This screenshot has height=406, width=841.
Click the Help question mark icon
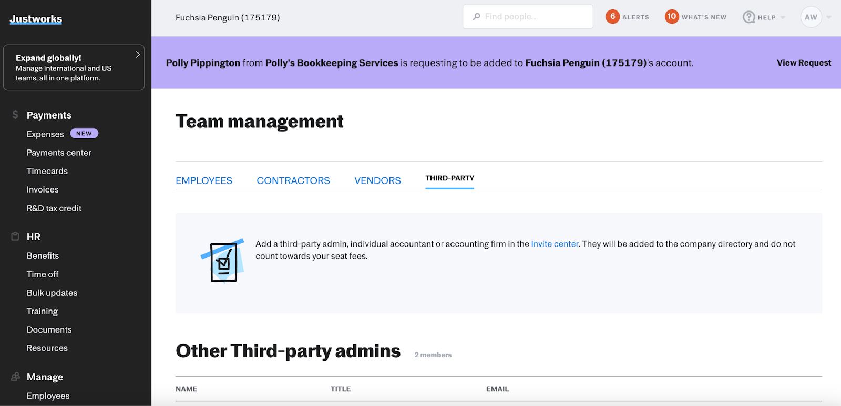tap(748, 17)
